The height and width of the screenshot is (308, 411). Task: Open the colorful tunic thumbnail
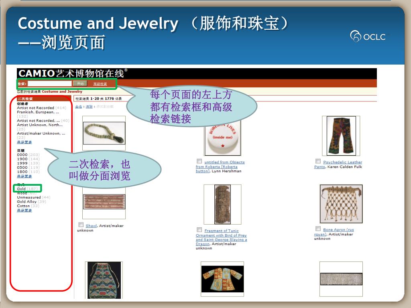[222, 279]
